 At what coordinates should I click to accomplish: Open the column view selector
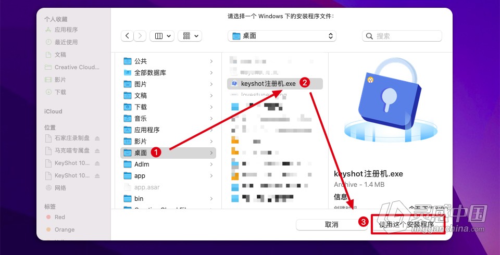pos(162,36)
